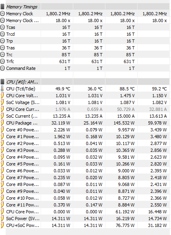
Task: Click the lightning icon for CPU Core Current
Action: [2, 109]
